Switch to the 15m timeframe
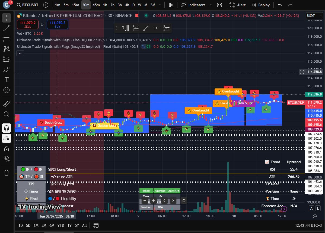The image size is (325, 233). [75, 5]
